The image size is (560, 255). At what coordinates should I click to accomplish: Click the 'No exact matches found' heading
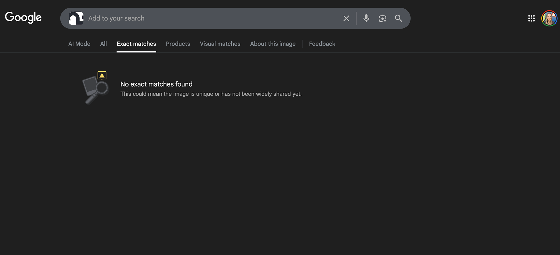pos(156,84)
